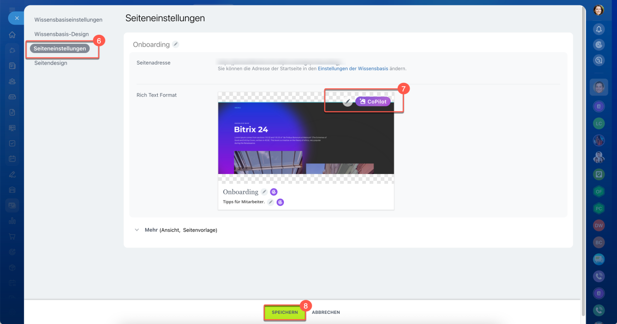This screenshot has width=617, height=324.
Task: Click the SPEICHERN button
Action: coord(285,312)
